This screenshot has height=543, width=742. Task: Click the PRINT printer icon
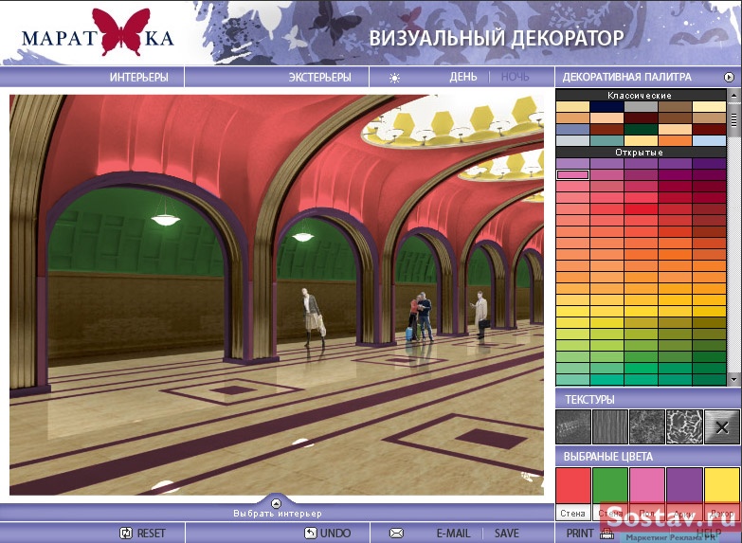click(x=606, y=534)
